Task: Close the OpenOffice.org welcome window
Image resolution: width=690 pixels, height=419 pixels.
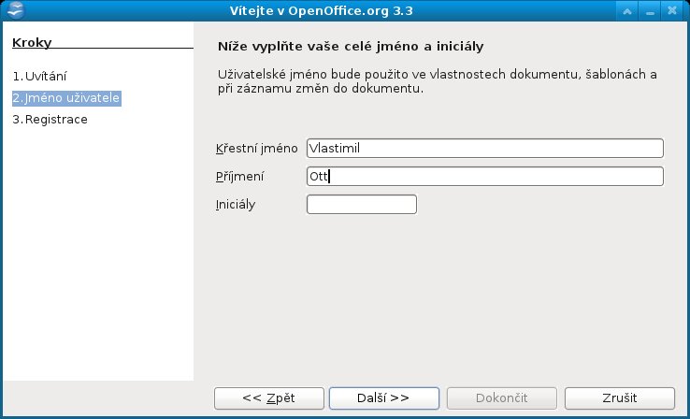Action: [x=672, y=11]
